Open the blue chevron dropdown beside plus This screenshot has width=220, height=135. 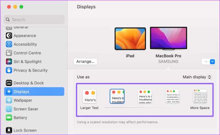tap(212, 62)
